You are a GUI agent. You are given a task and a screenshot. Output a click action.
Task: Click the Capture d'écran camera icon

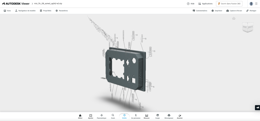click(227, 11)
